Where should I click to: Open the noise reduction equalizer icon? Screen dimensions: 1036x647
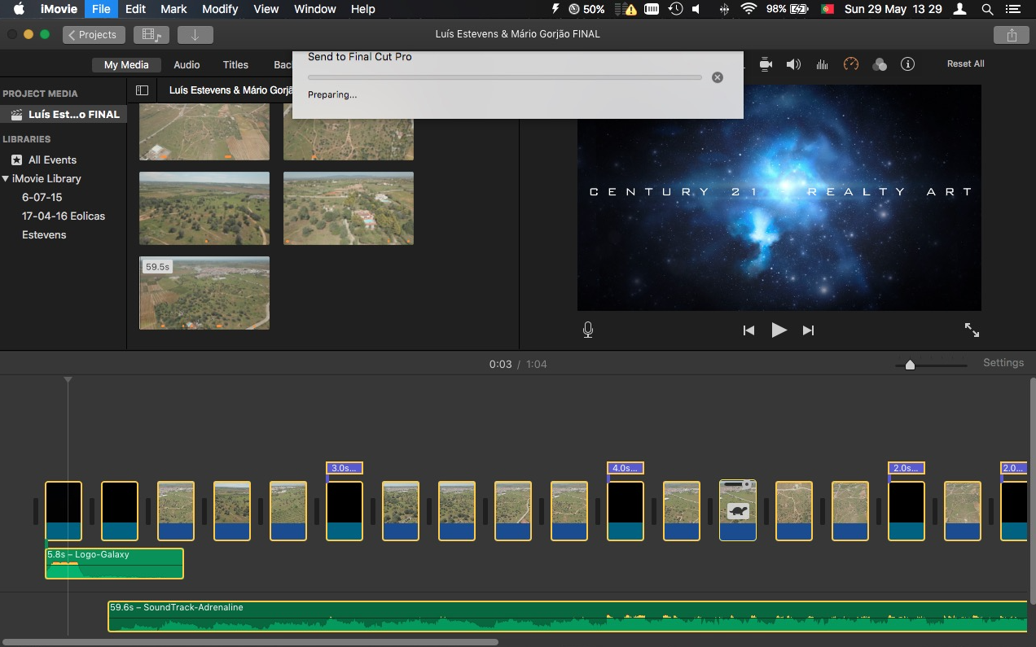pyautogui.click(x=822, y=64)
